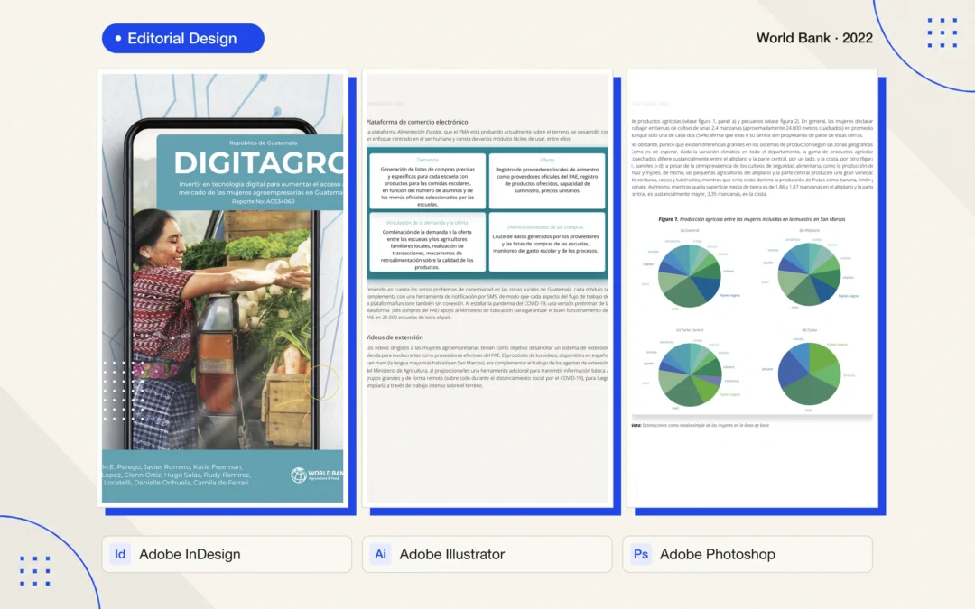Click the Adobe InDesign Id icon
The height and width of the screenshot is (609, 975).
(x=120, y=554)
